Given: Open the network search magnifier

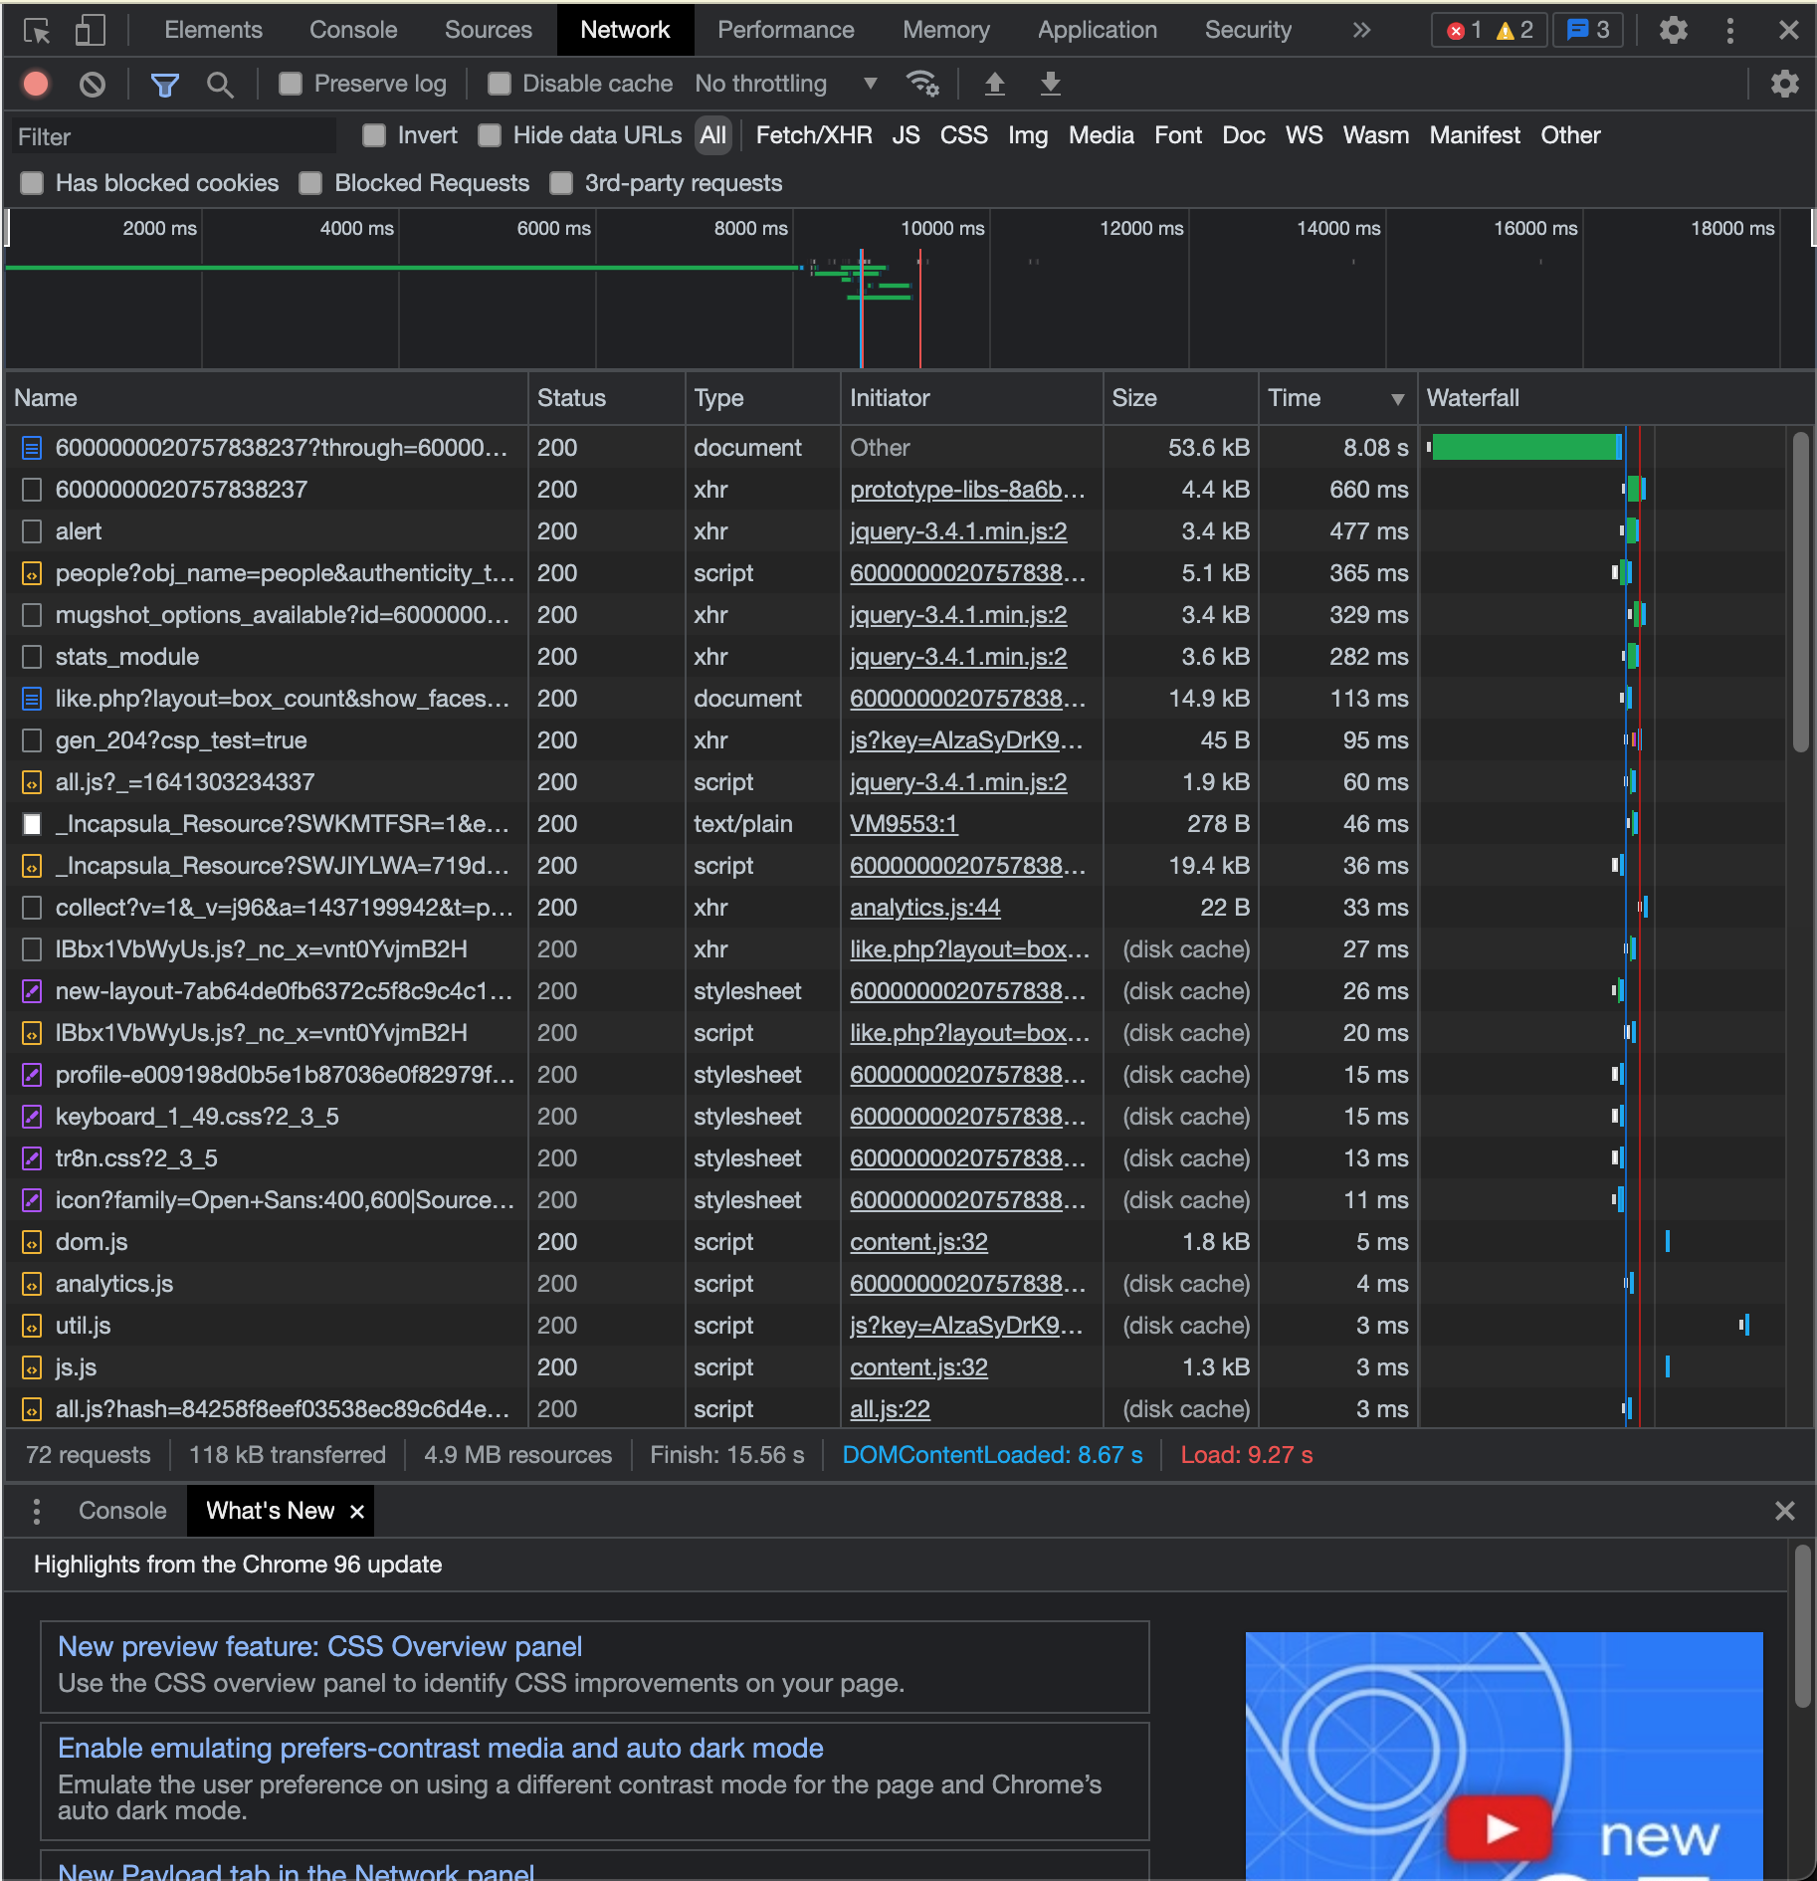Looking at the screenshot, I should [220, 85].
